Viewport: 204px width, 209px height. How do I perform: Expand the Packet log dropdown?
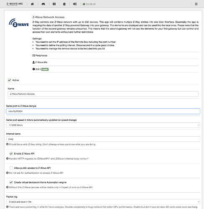click(103, 202)
